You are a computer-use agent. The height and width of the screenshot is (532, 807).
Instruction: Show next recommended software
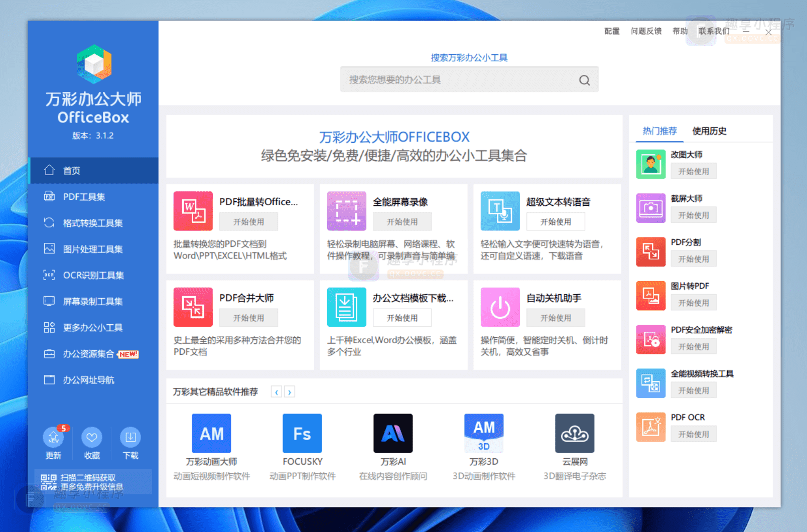click(290, 392)
